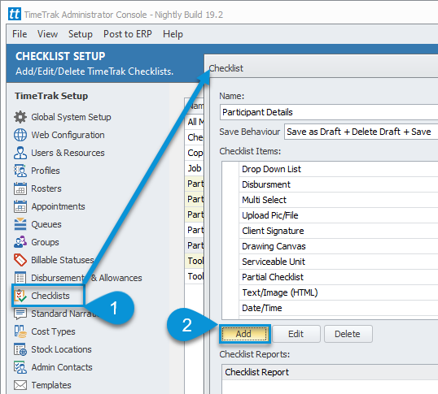Click the Appointments calendar icon
This screenshot has width=438, height=394.
[x=20, y=206]
